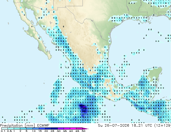Select the dark navy swatch between 25 and 30
The width and height of the screenshot is (171, 132).
[x=54, y=128]
